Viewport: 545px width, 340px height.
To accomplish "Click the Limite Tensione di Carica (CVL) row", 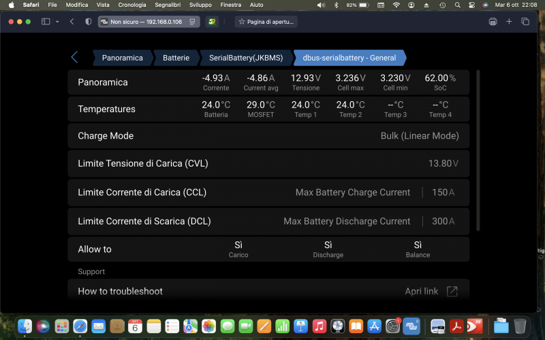I will click(x=268, y=163).
